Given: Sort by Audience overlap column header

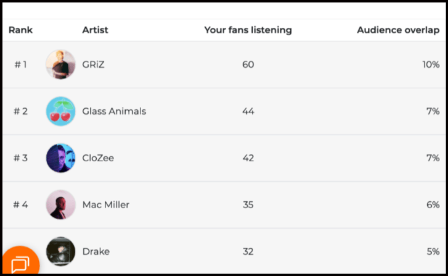Looking at the screenshot, I should [397, 30].
